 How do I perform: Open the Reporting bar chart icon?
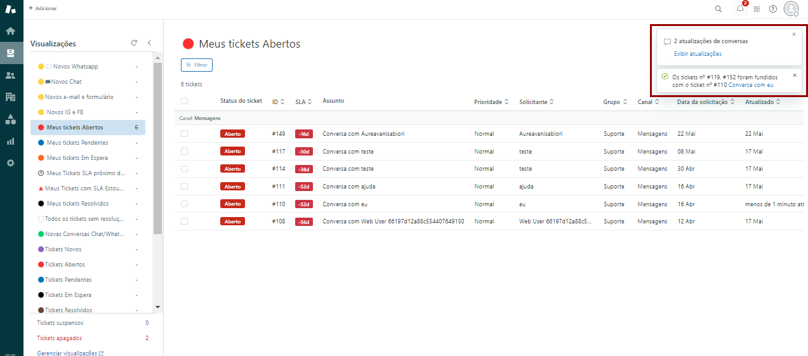click(10, 141)
